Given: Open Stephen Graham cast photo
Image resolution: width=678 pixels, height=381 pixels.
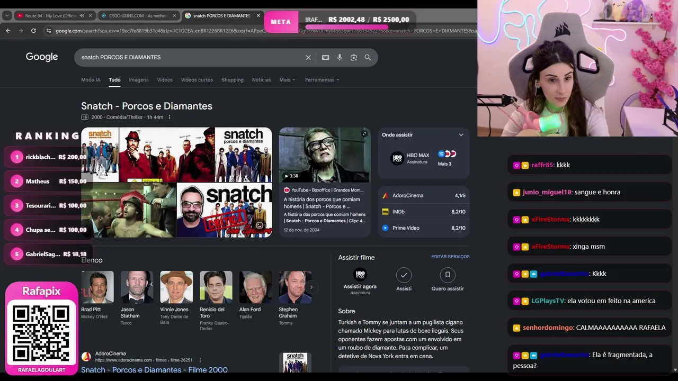Looking at the screenshot, I should tap(295, 287).
